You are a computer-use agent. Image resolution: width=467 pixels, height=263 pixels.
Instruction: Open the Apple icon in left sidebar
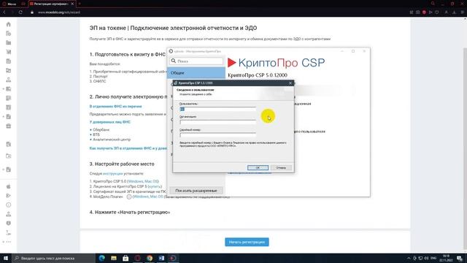(x=8, y=186)
